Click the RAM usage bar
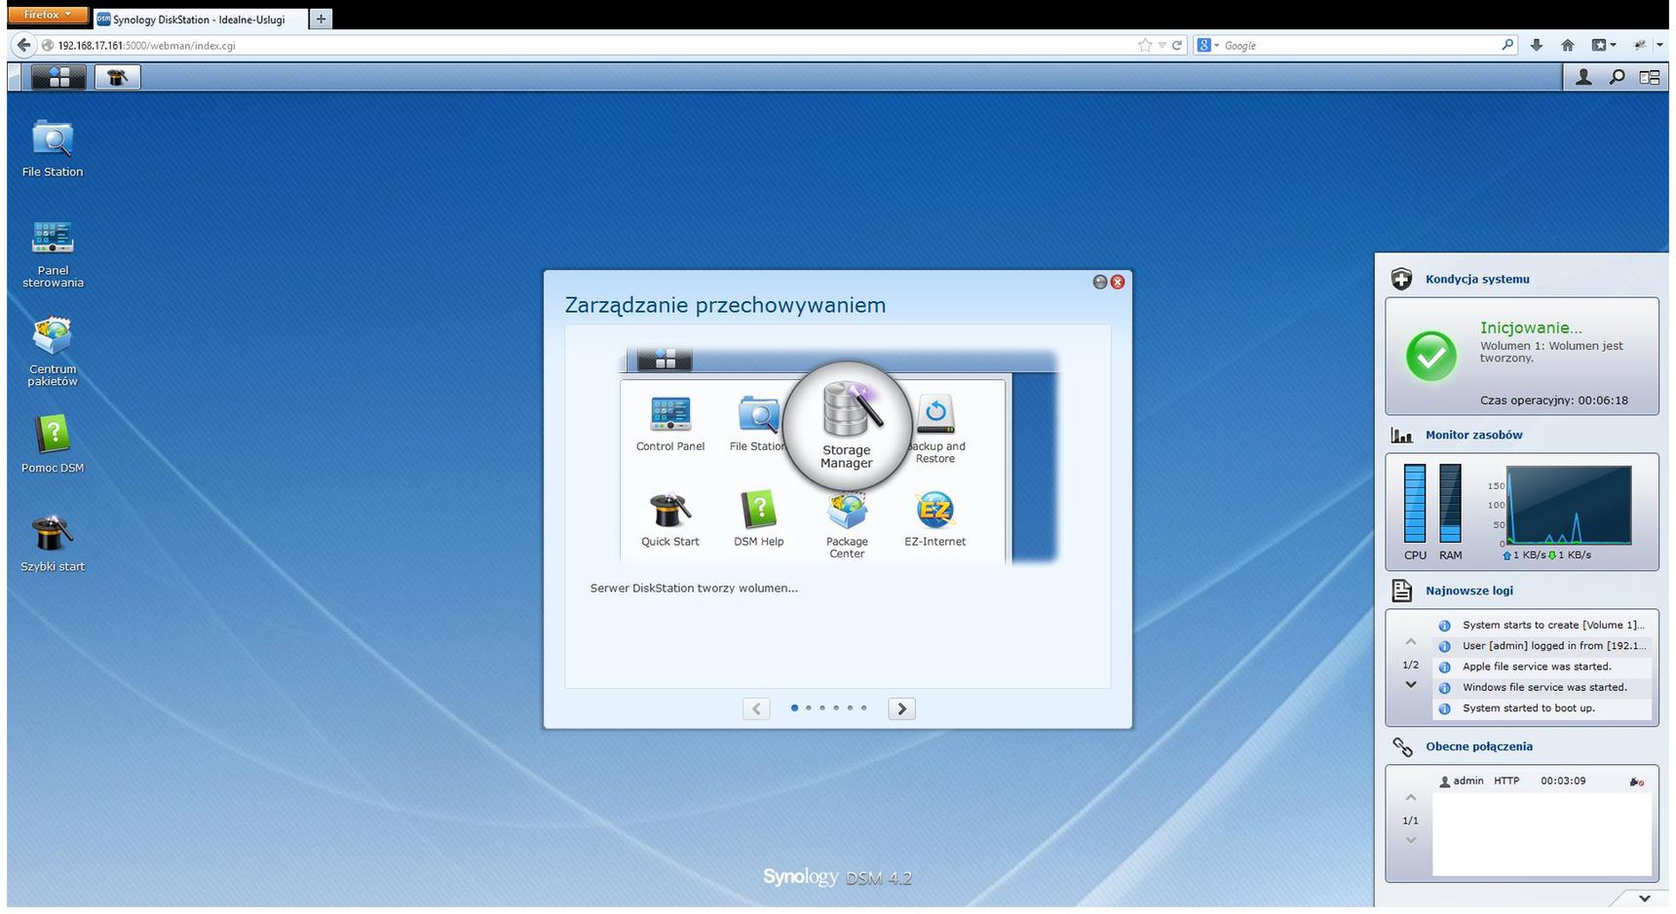The height and width of the screenshot is (914, 1676). click(x=1450, y=503)
